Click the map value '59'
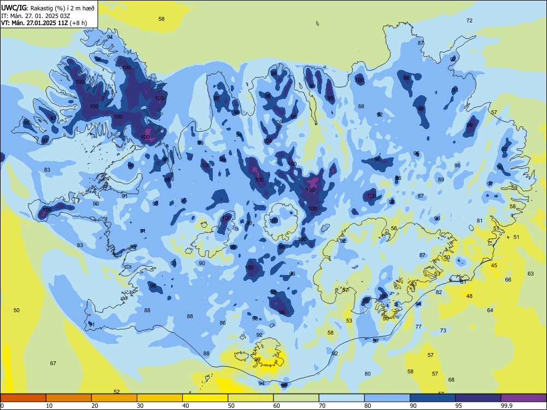Screen dimensions: 547x410 coord(514,188)
